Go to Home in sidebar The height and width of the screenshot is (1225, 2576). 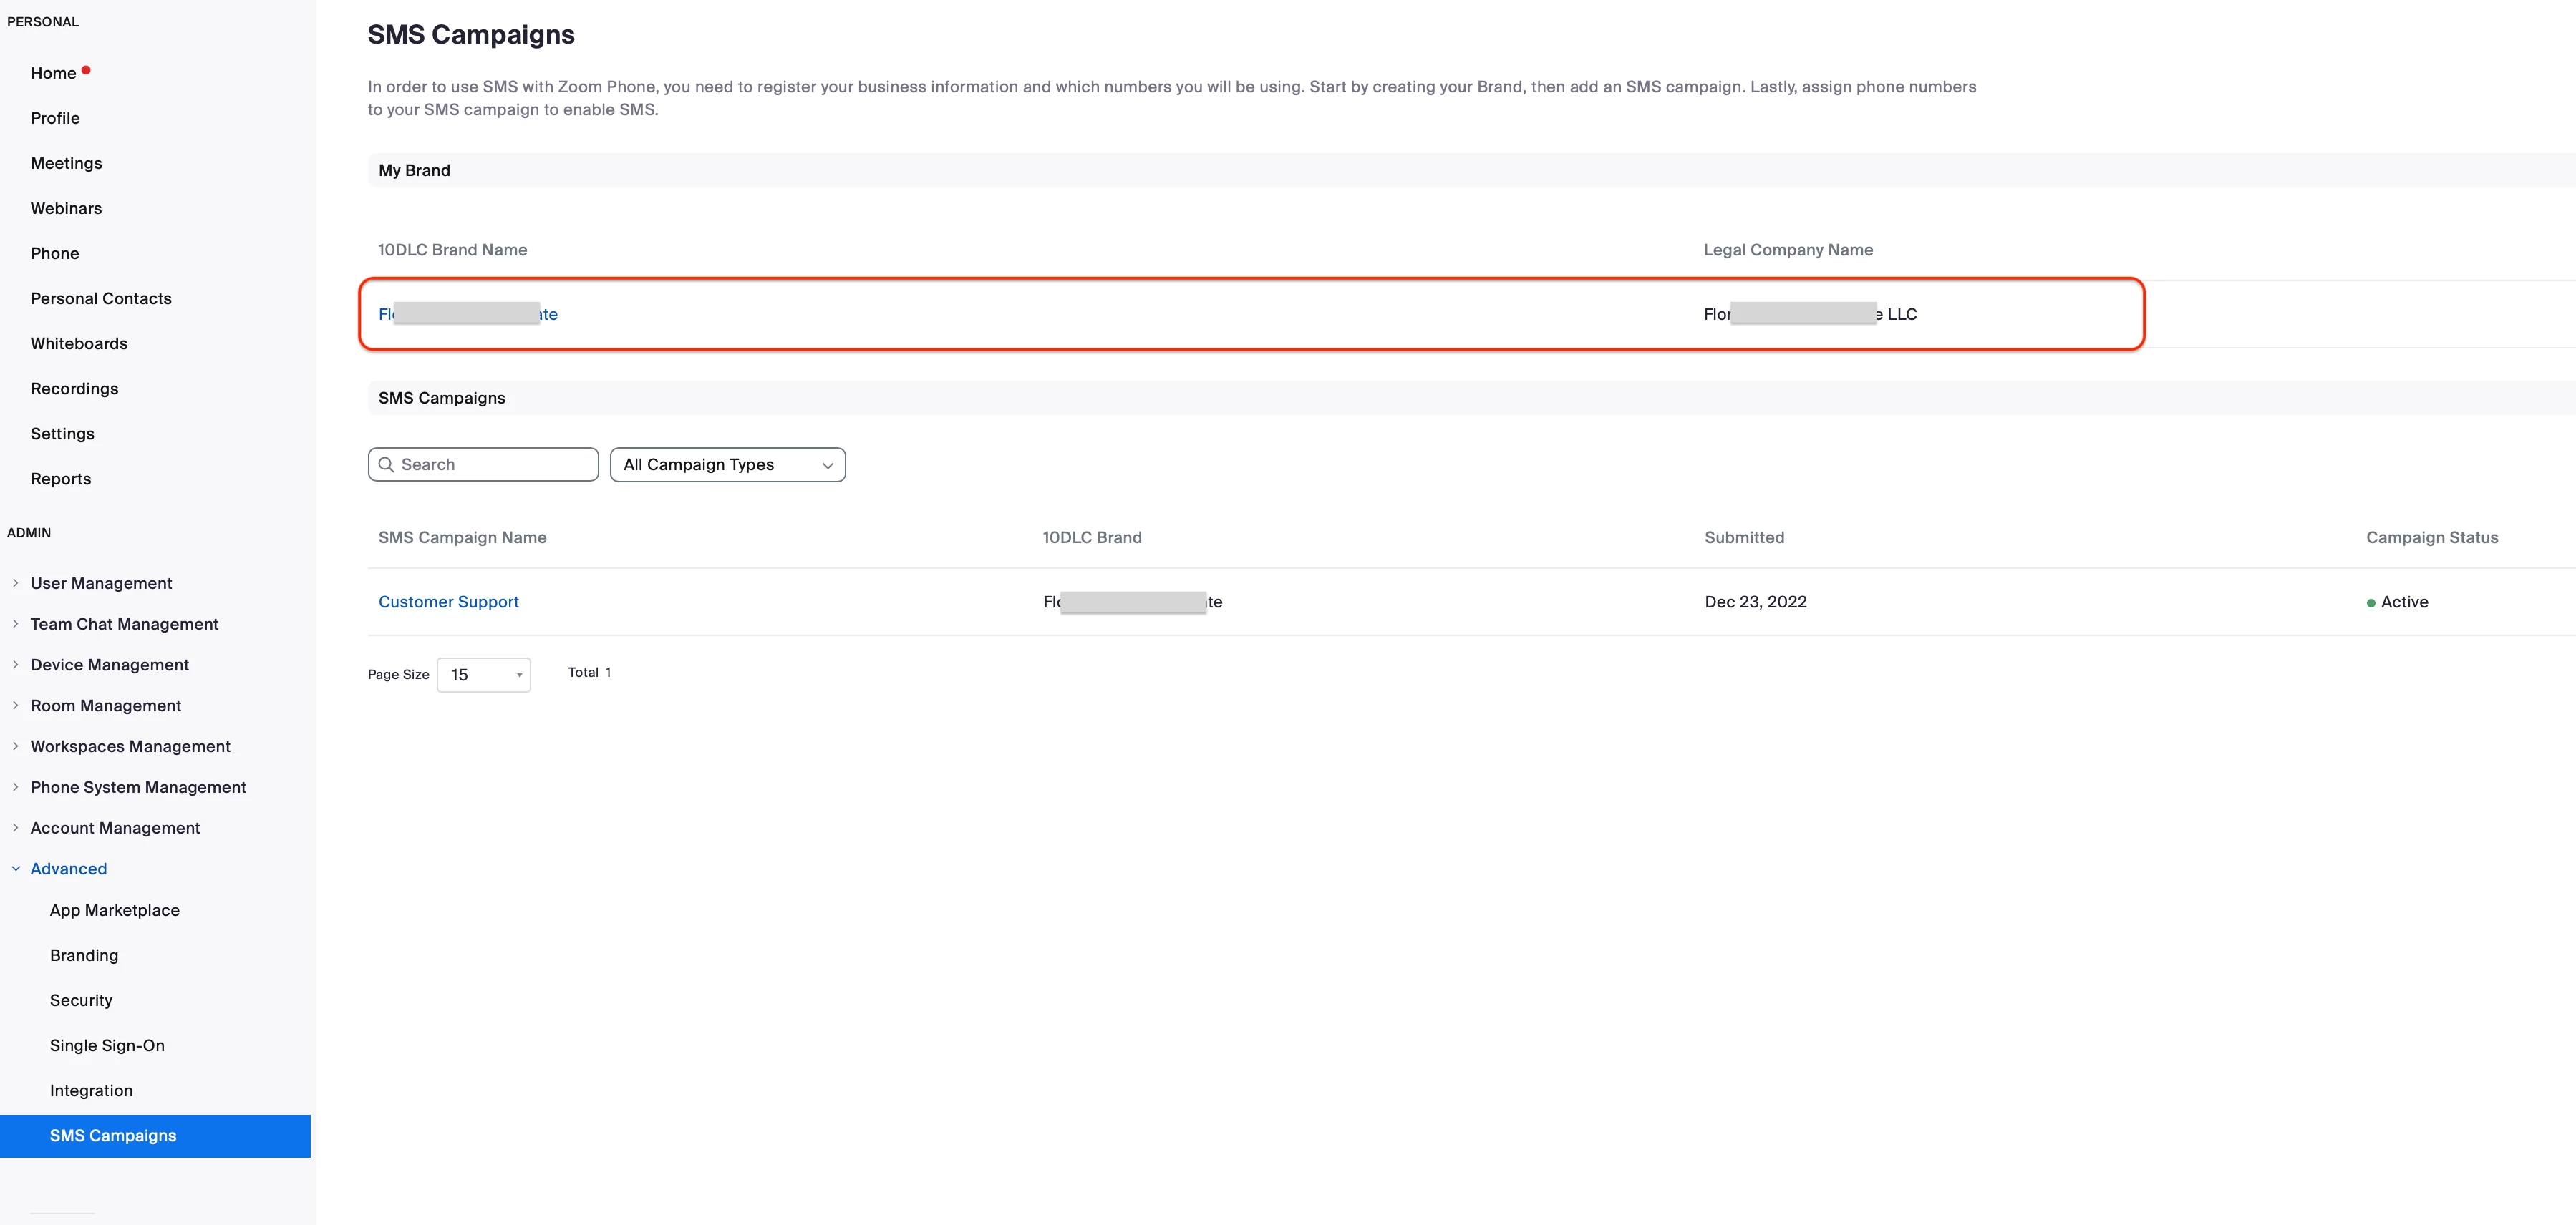click(x=53, y=73)
